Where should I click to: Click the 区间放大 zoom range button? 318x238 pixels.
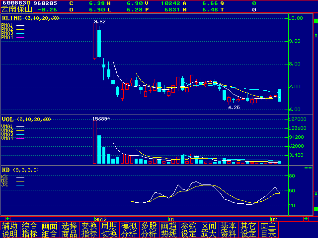[x=209, y=230]
